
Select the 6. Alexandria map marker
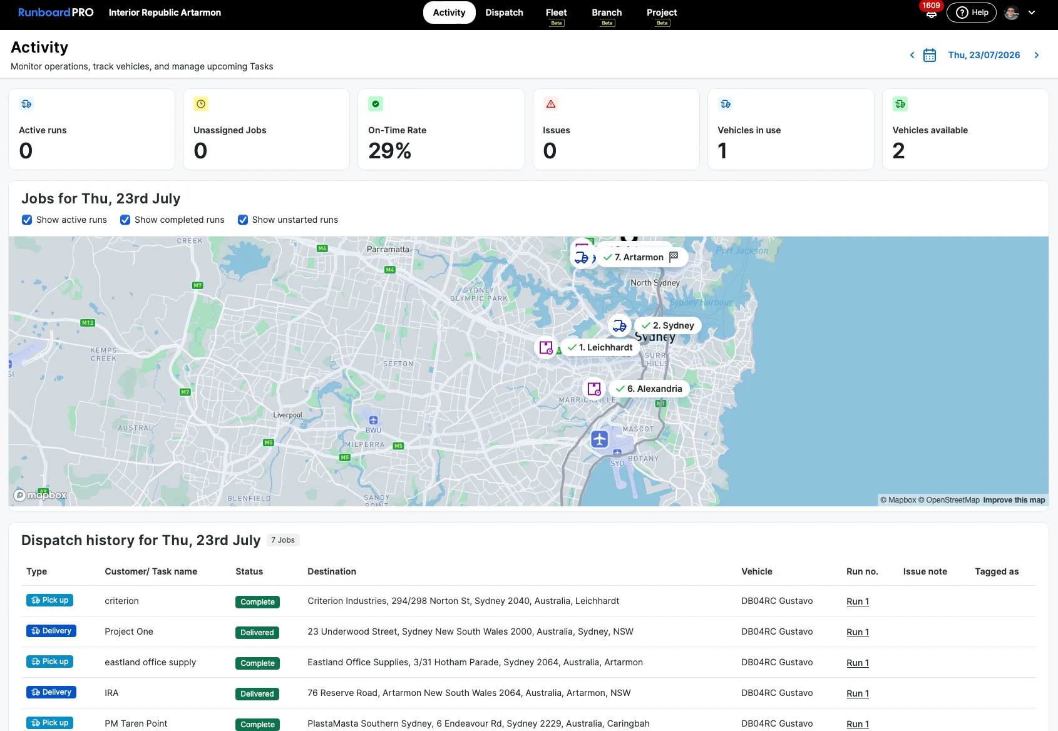[x=649, y=389]
